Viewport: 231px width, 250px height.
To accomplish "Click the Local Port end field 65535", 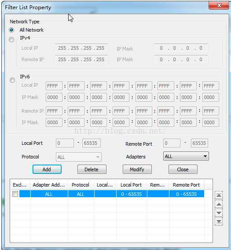I will coord(92,143).
